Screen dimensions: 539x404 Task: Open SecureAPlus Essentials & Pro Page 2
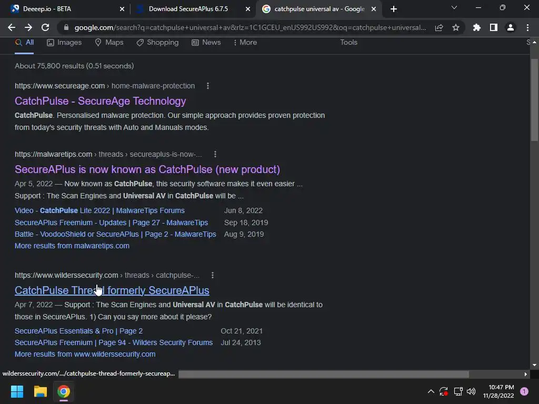pos(79,331)
